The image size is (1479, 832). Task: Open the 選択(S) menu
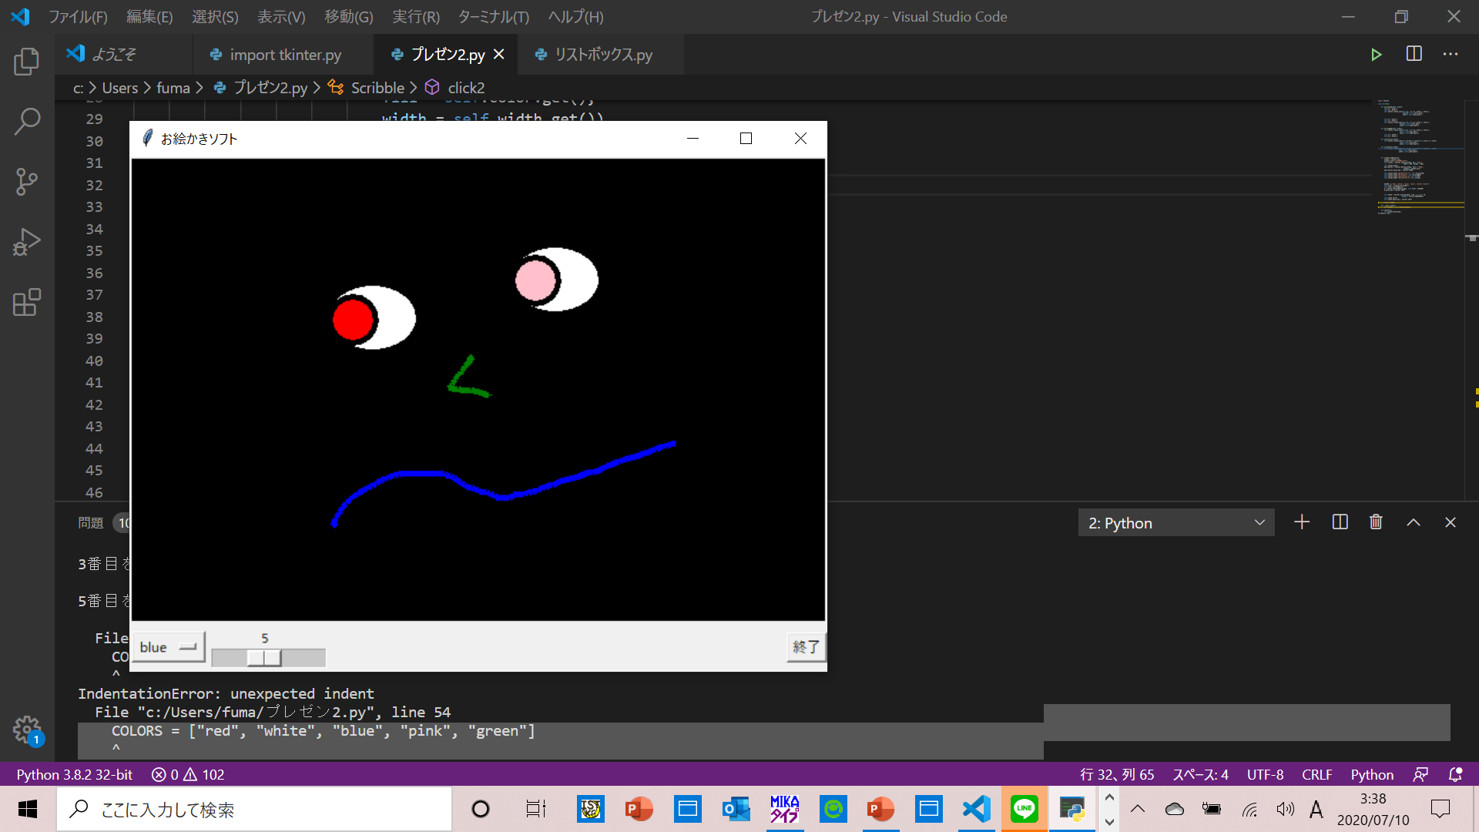[x=215, y=16]
